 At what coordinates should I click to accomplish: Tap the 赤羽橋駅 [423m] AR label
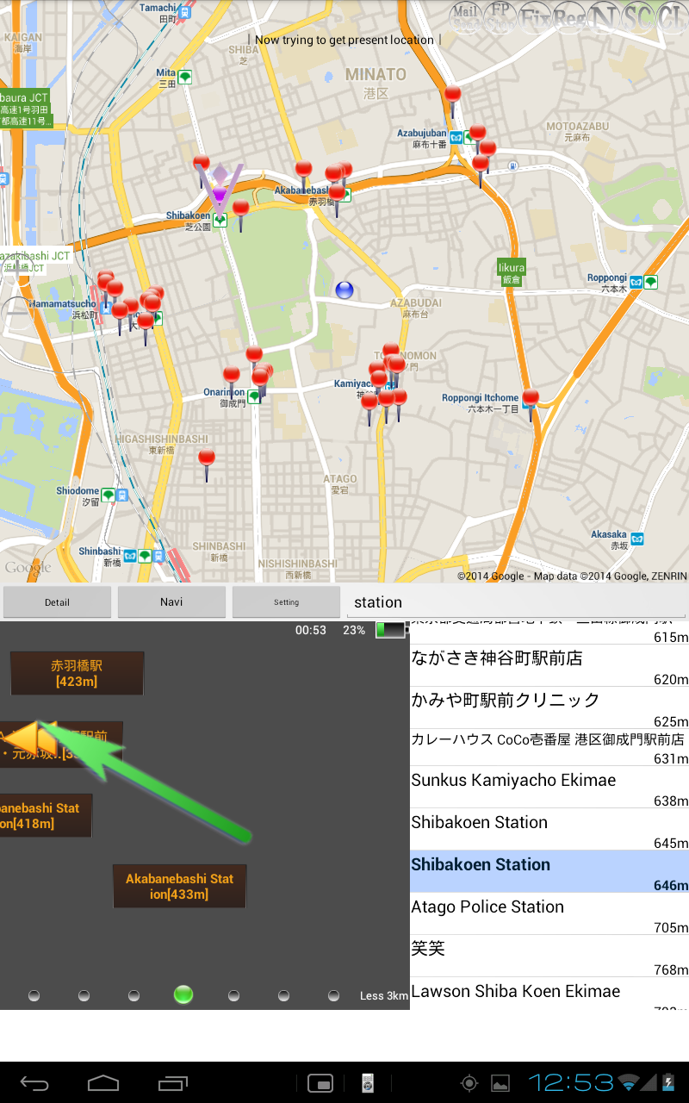[77, 673]
